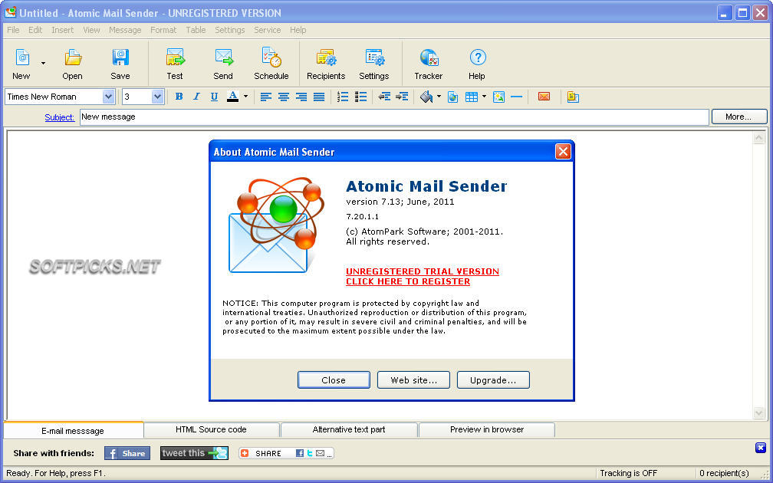Image resolution: width=773 pixels, height=483 pixels.
Task: Open the dropdown arrow beside New
Action: pyautogui.click(x=43, y=63)
